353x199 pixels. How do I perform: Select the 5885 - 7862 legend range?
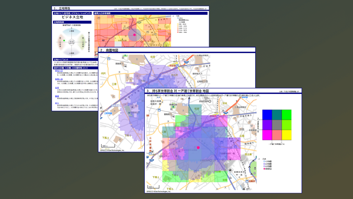[183, 32]
